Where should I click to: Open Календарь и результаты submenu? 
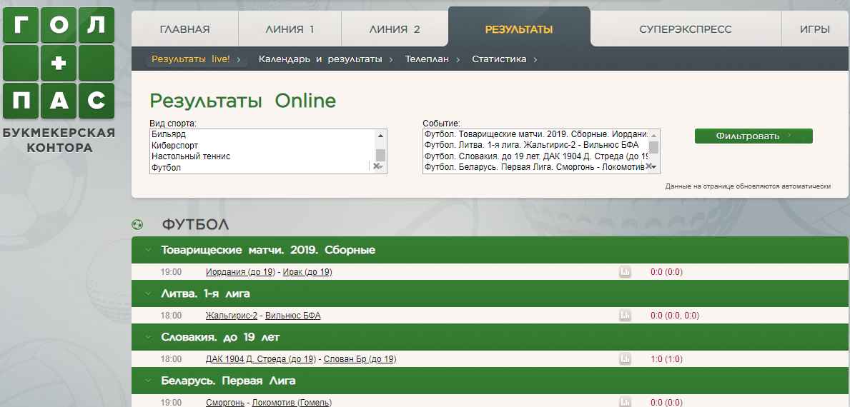click(320, 59)
